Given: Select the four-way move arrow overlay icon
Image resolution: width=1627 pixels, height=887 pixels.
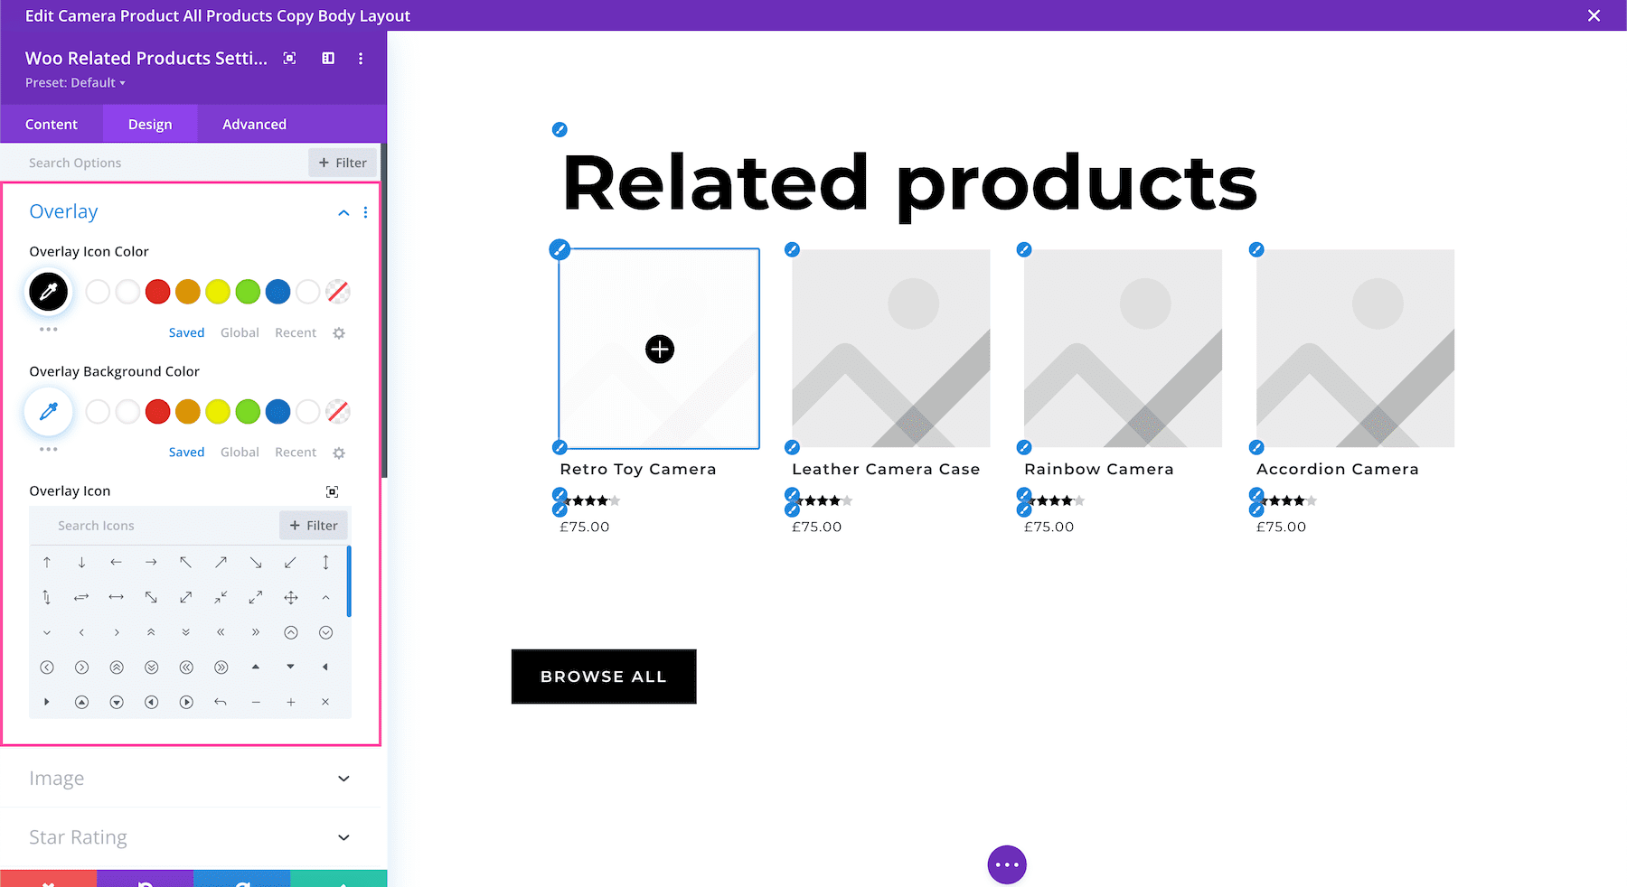Looking at the screenshot, I should tap(290, 597).
